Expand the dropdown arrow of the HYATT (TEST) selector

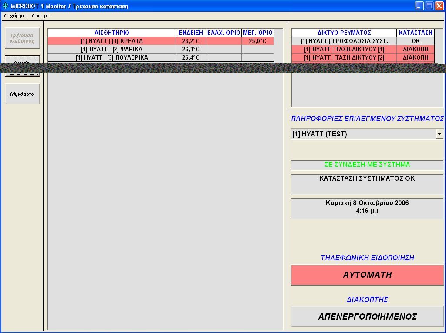coord(439,134)
